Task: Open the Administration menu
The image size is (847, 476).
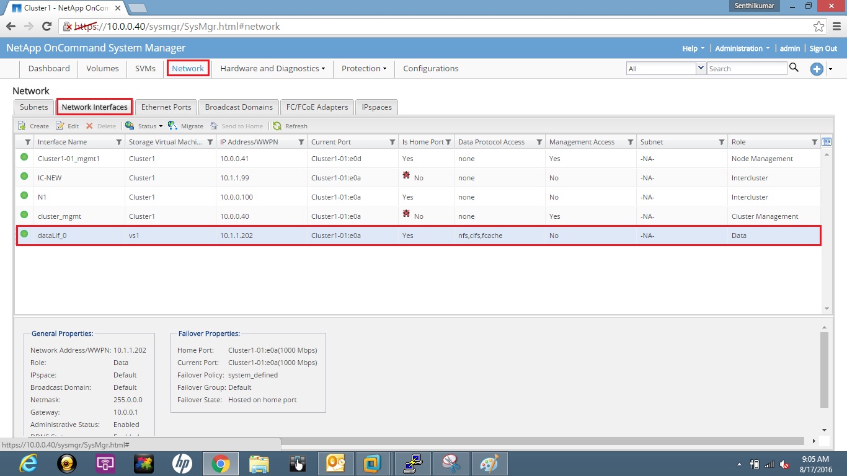Action: (x=742, y=48)
